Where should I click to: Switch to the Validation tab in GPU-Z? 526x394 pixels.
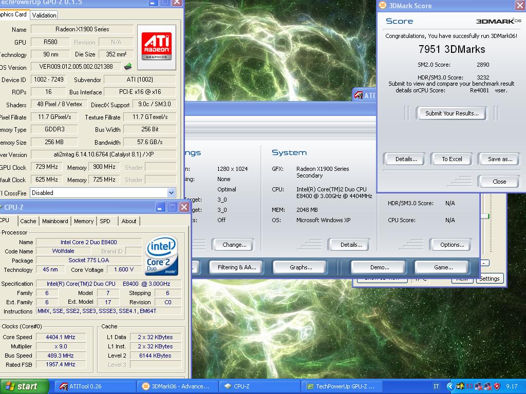[x=44, y=15]
